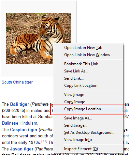The width and height of the screenshot is (129, 155).
Task: Open the Javan tiger link
Action: tap(22, 149)
